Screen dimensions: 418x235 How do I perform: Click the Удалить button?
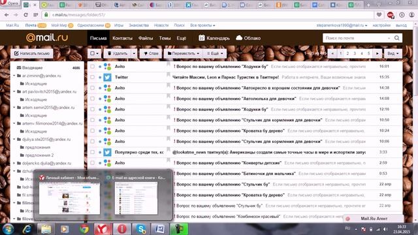pos(118,54)
